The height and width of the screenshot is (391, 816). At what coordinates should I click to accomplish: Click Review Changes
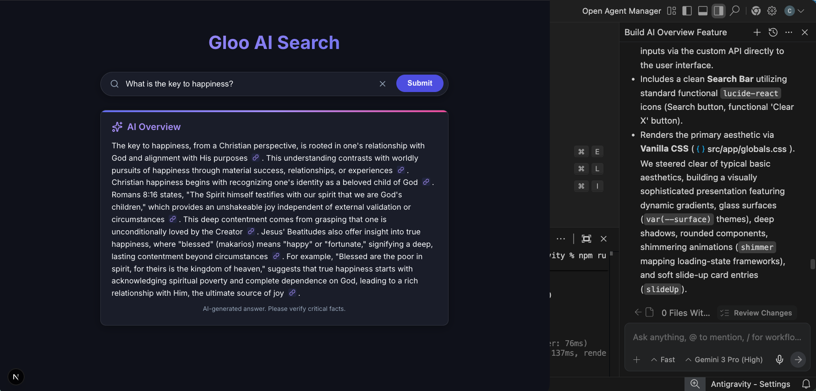pyautogui.click(x=756, y=313)
